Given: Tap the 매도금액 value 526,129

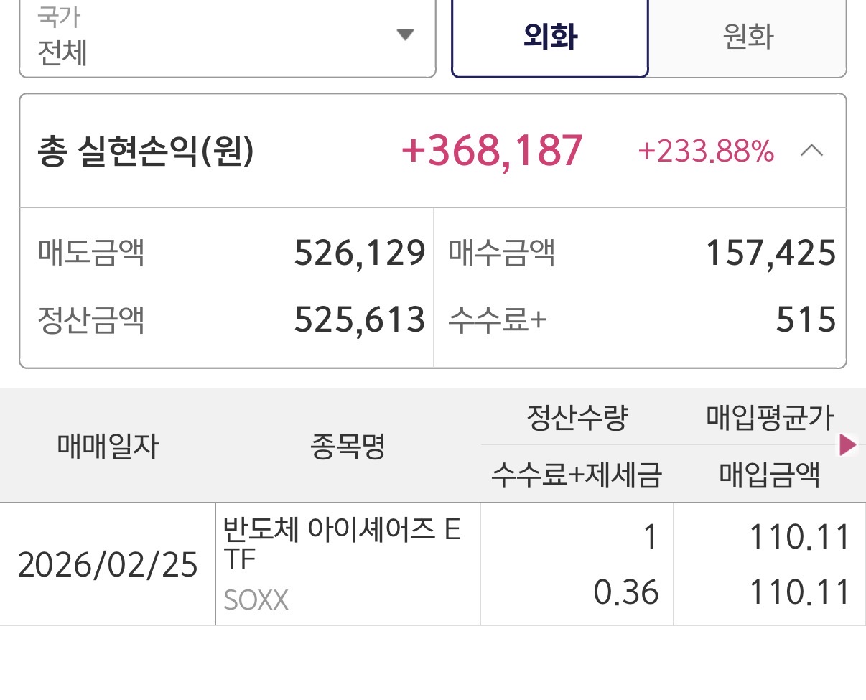Looking at the screenshot, I should [360, 253].
